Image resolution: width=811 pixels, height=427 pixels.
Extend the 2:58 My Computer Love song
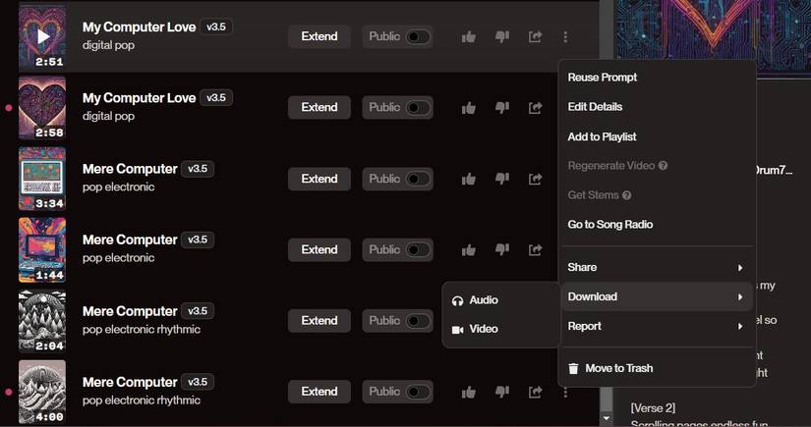click(x=319, y=107)
